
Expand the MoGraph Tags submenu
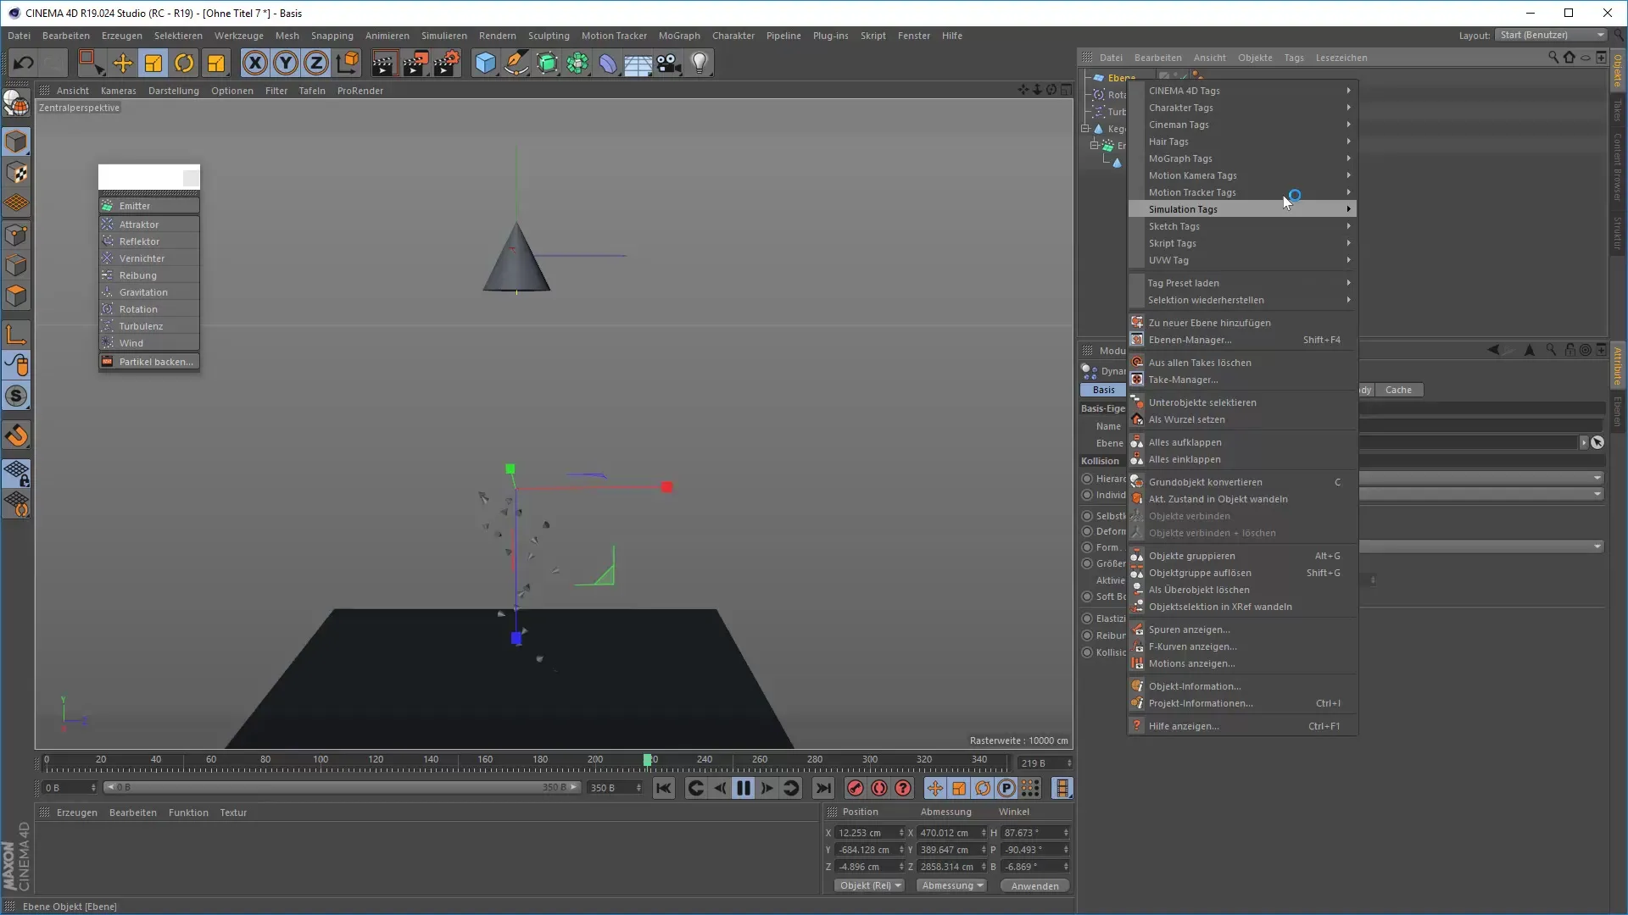coord(1242,158)
